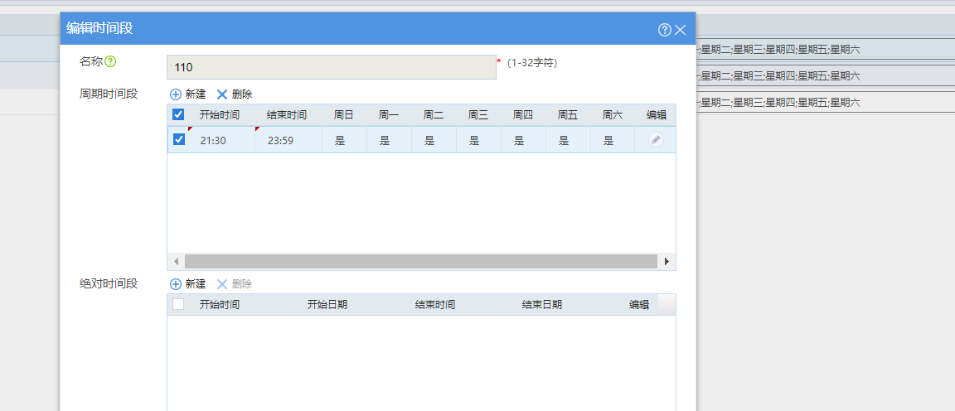Viewport: 955px width, 411px height.
Task: Click 新建 in 绝对时间段 section
Action: click(187, 284)
